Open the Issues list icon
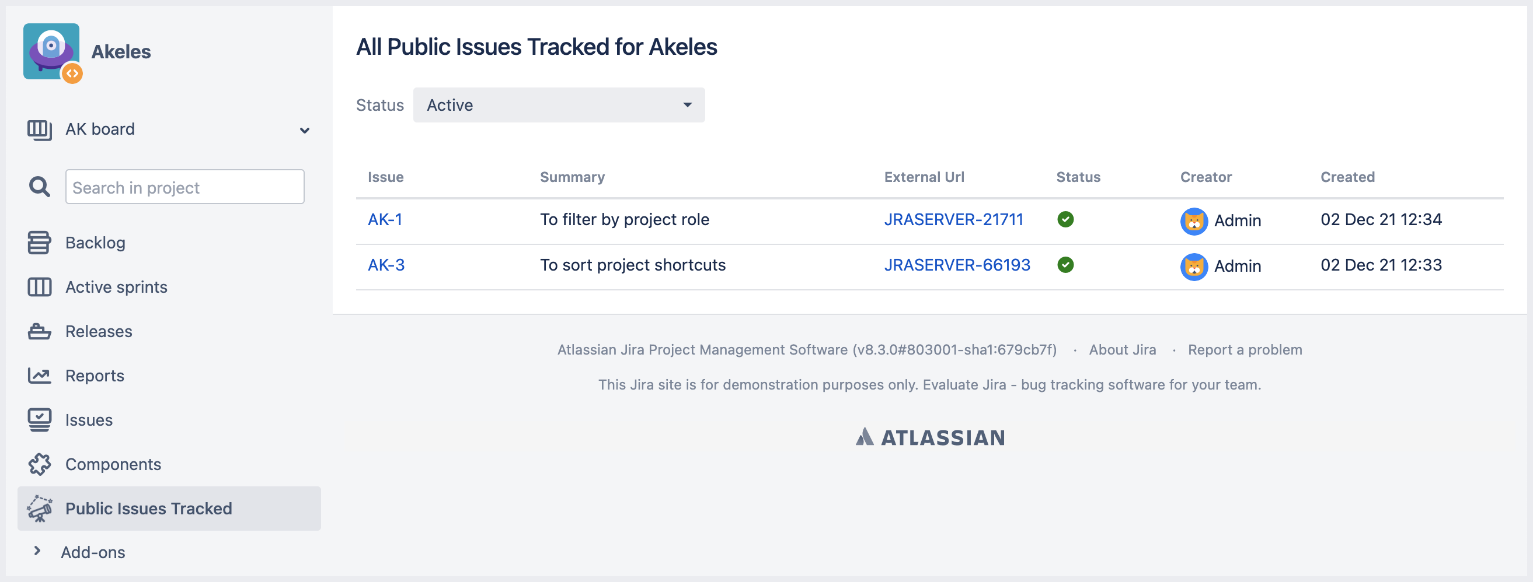The width and height of the screenshot is (1533, 582). point(38,419)
